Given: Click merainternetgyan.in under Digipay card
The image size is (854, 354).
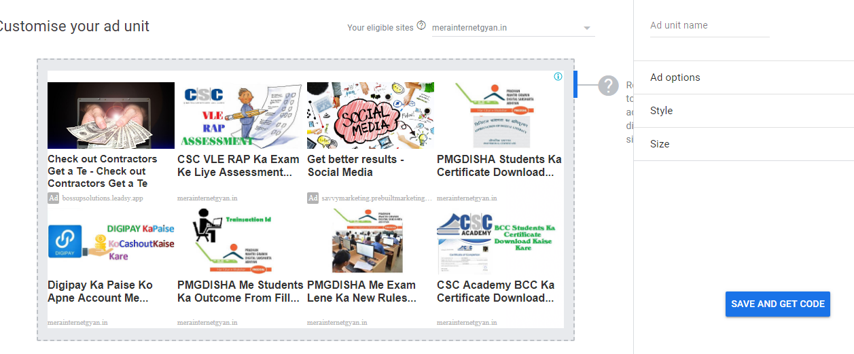Looking at the screenshot, I should click(x=77, y=322).
